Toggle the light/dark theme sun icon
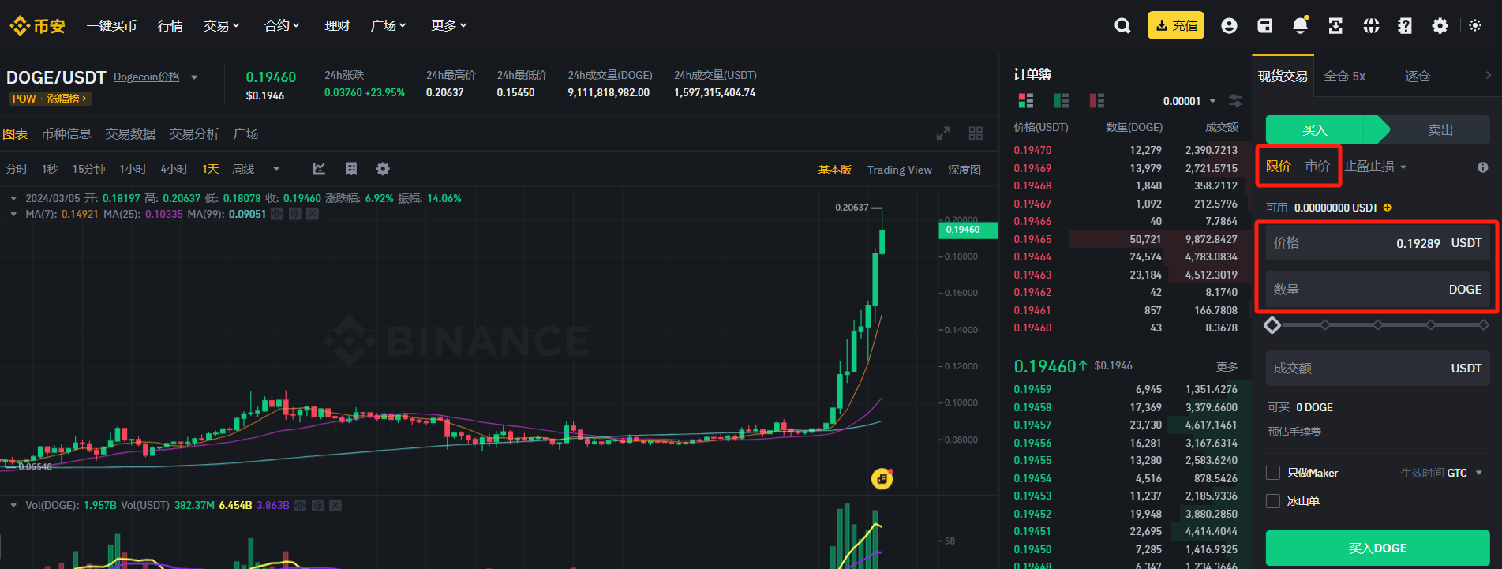Viewport: 1502px width, 569px height. (x=1475, y=26)
